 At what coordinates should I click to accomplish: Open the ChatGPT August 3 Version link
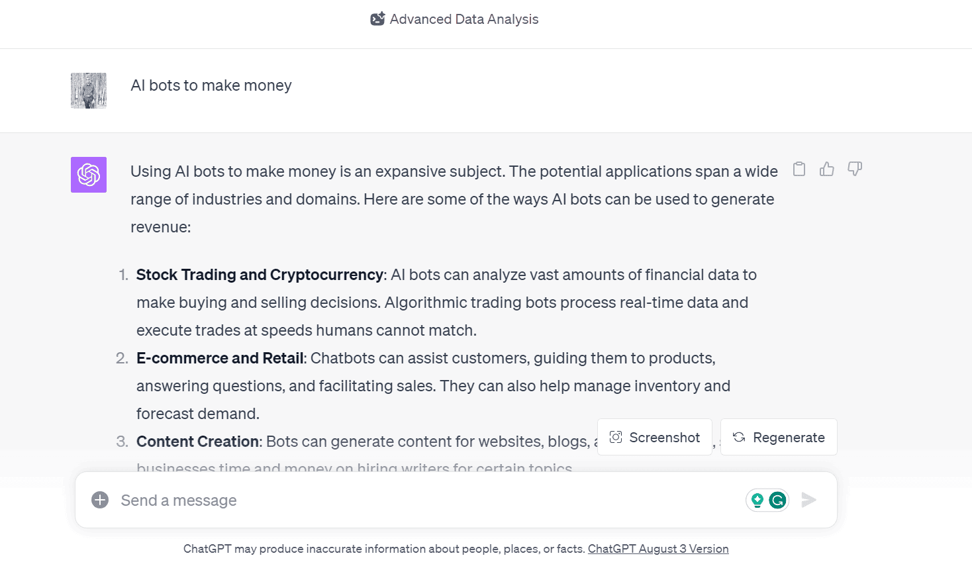pos(658,549)
